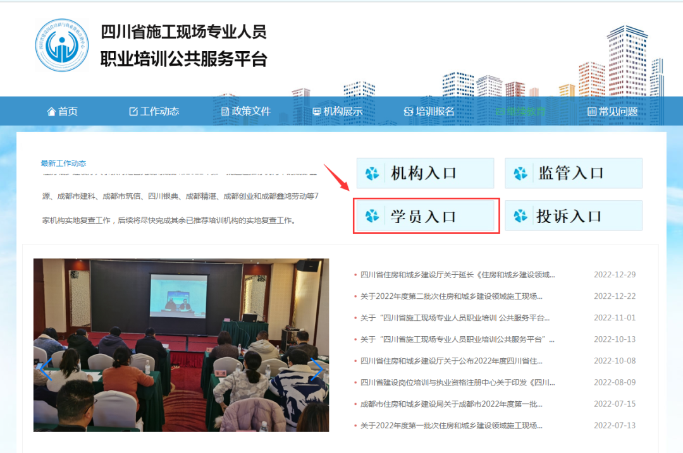Open the highlighted 学员入口 entrance
The width and height of the screenshot is (683, 453).
(x=425, y=215)
